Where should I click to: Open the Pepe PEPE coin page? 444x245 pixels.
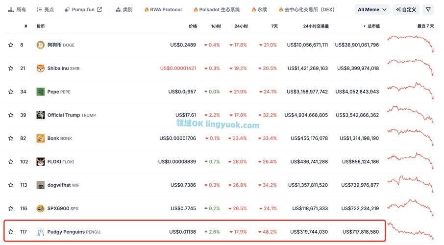(x=59, y=92)
